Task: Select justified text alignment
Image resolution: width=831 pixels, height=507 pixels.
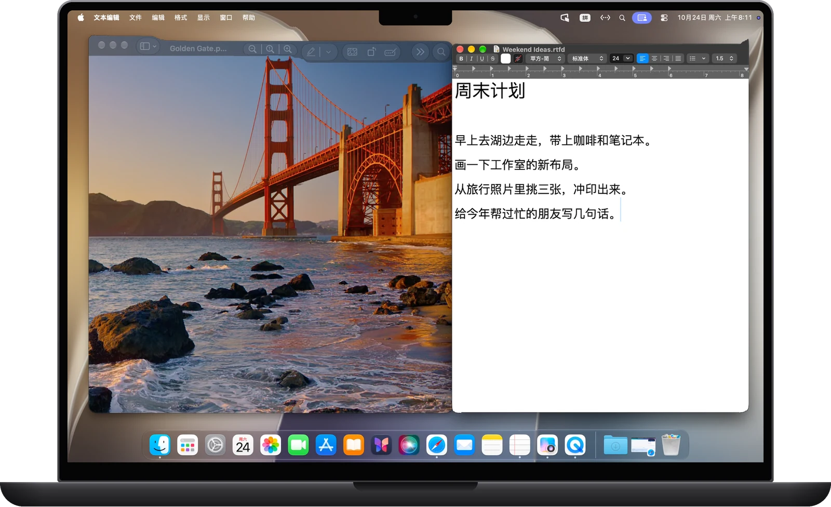Action: click(678, 59)
